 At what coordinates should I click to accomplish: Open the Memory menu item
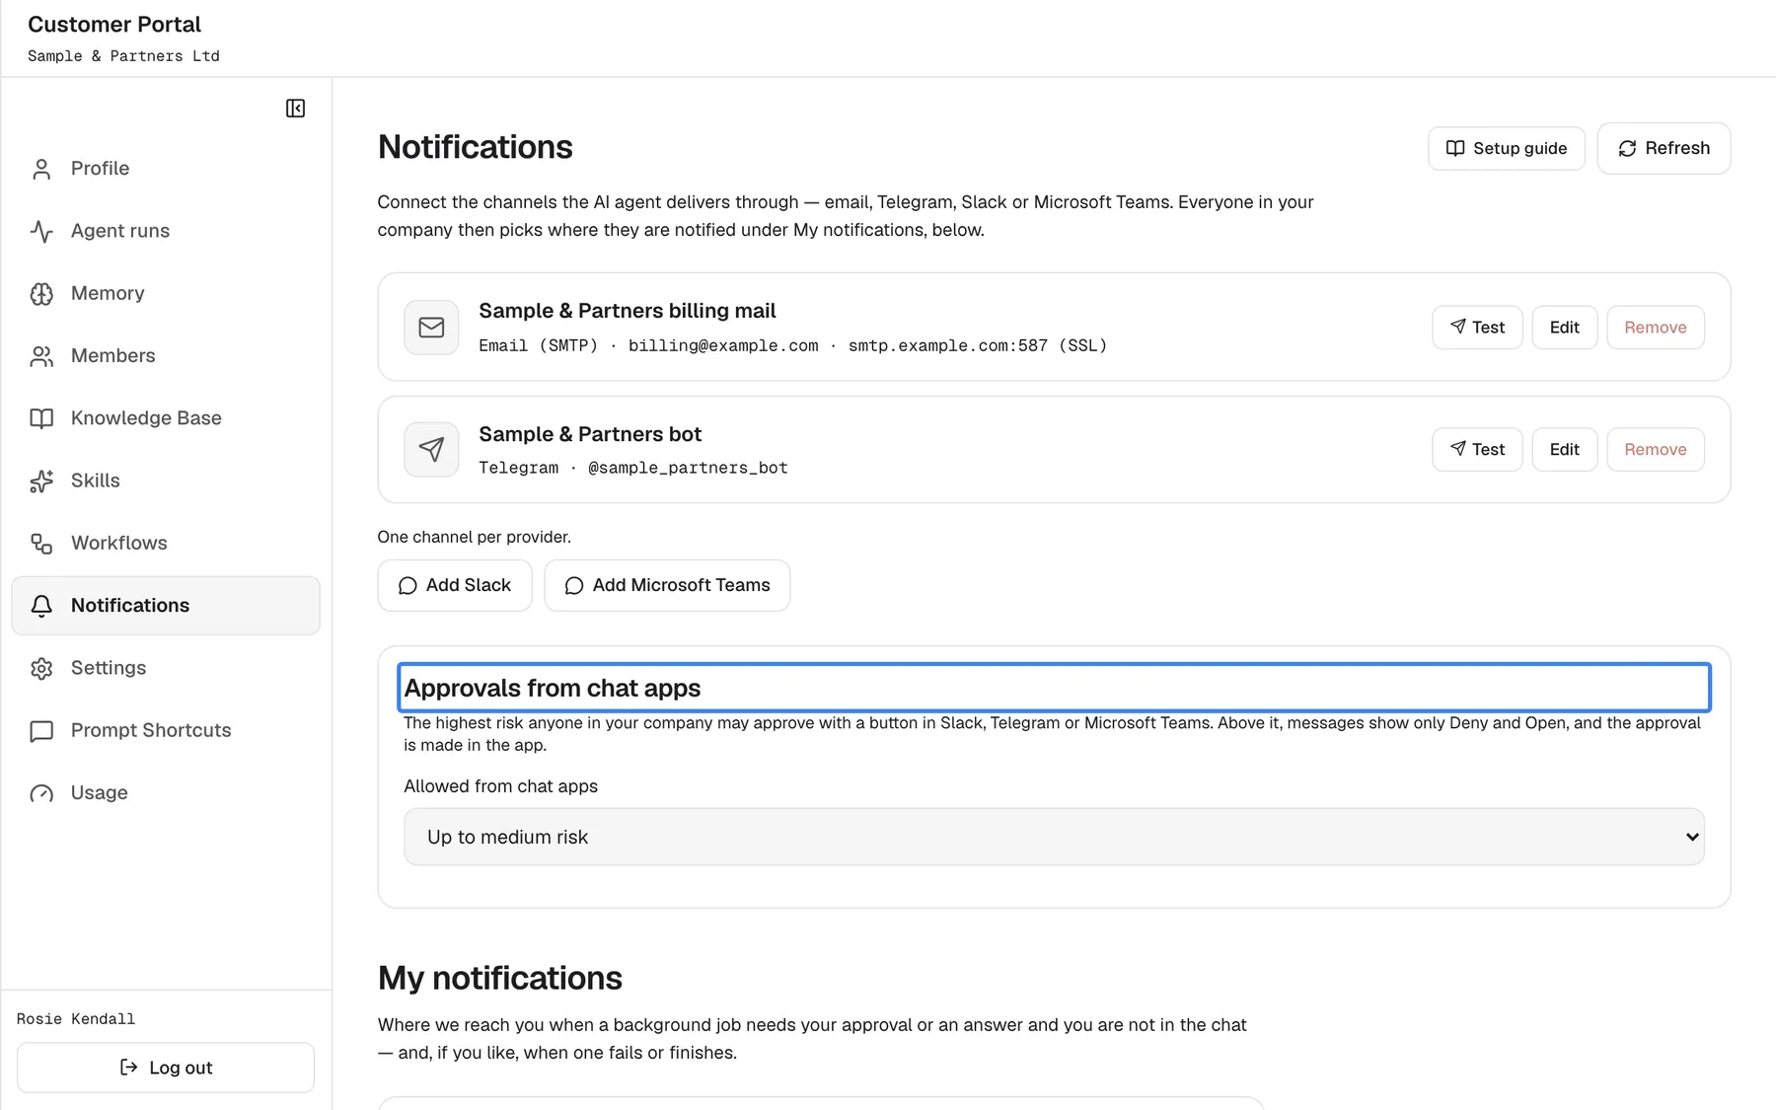coord(166,293)
